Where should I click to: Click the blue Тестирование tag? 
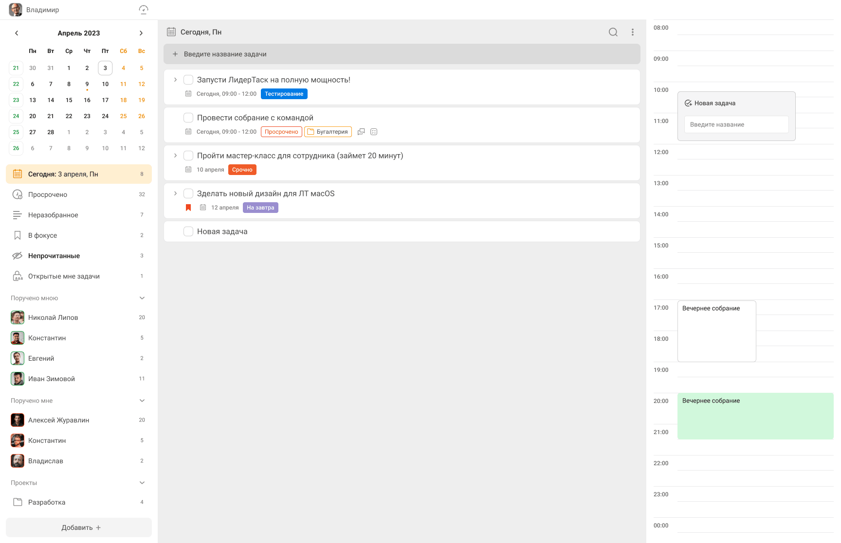click(284, 94)
